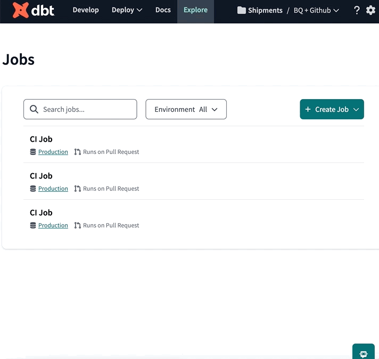The height and width of the screenshot is (359, 379).
Task: Click database icon of the first CI Job
Action: pyautogui.click(x=33, y=152)
